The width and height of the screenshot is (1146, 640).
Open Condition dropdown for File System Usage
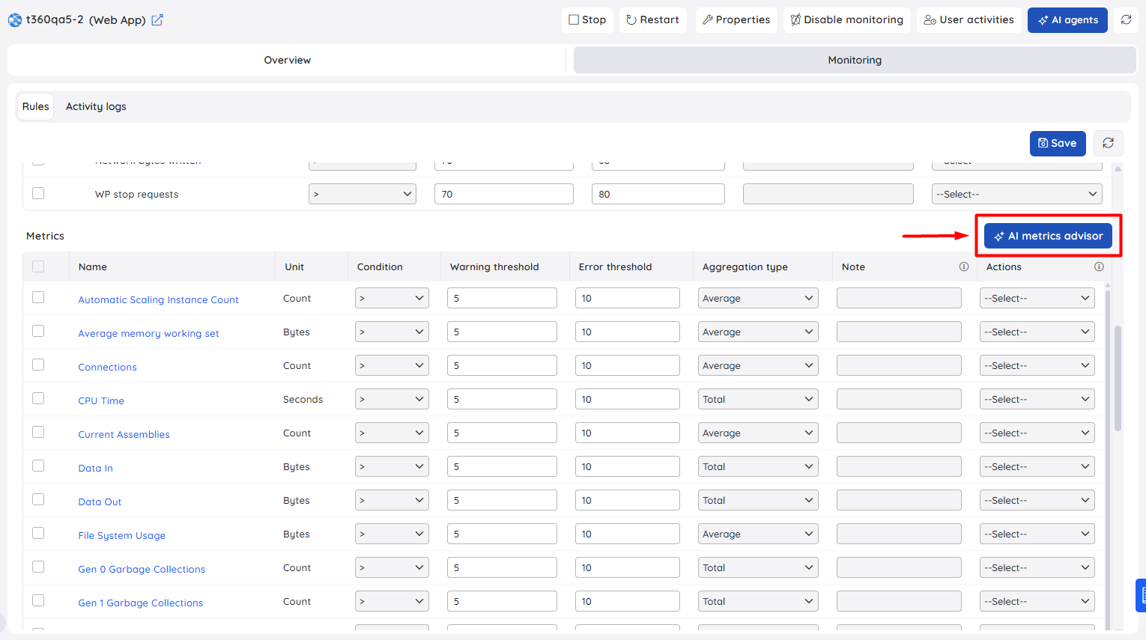[x=392, y=534]
